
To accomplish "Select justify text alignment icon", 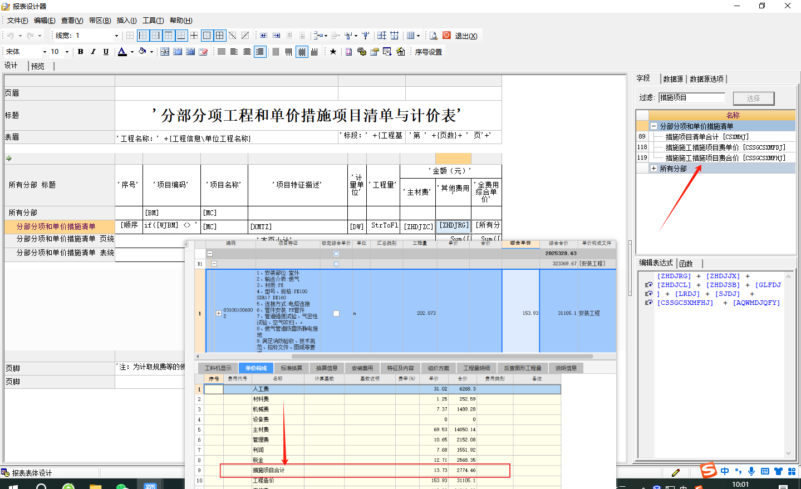I will point(221,52).
